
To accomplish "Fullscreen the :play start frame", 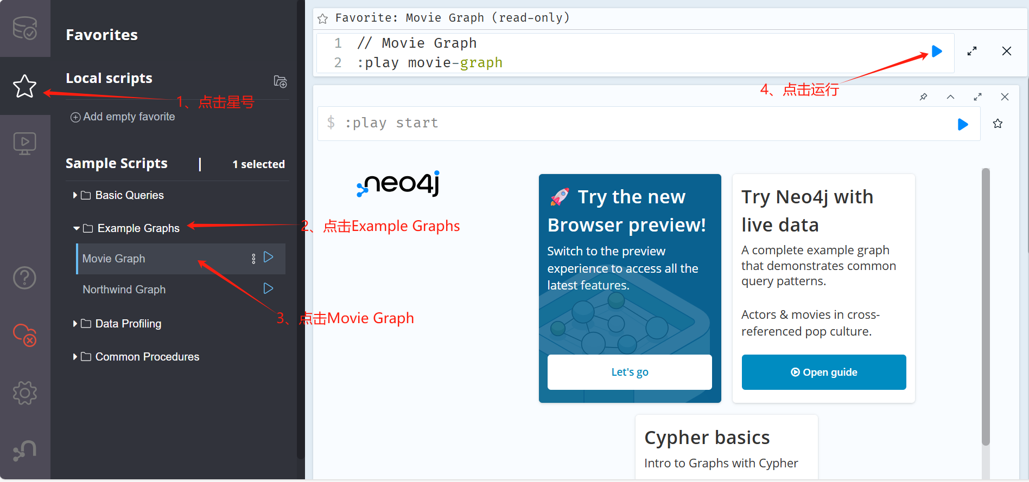I will [x=977, y=97].
